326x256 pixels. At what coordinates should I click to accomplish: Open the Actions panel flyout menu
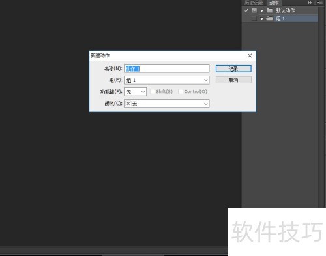(319, 3)
